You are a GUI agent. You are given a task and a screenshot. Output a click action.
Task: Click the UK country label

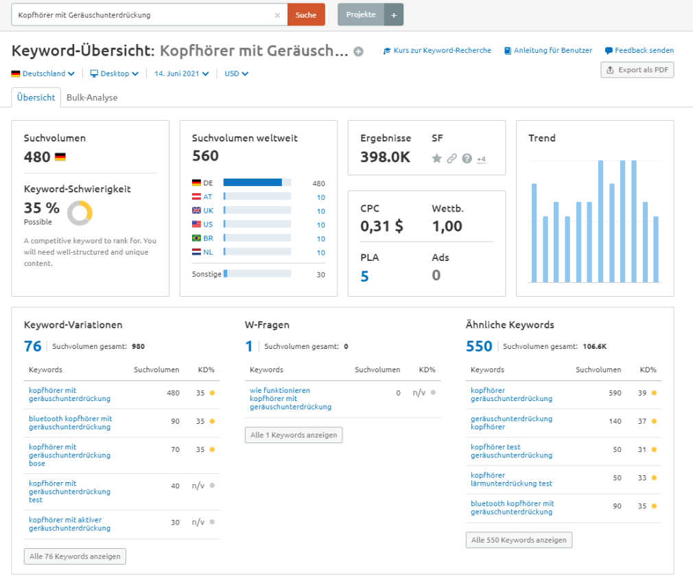tap(208, 211)
